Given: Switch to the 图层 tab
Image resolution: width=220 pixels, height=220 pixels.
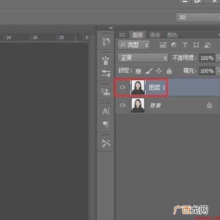Looking at the screenshot, I should (x=137, y=35).
